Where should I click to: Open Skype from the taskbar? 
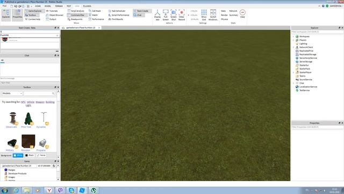pos(71,190)
